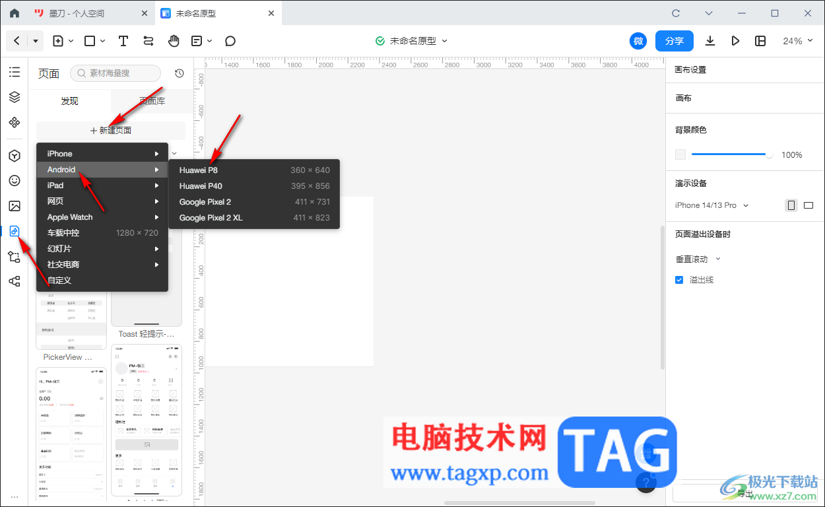Click the refresh icon in title bar

675,13
